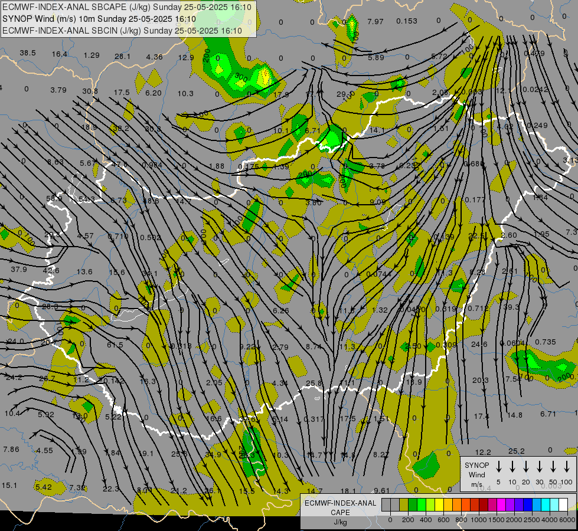Click the 6000 tick label on color scale
Screen dimensions: 578x531
pyautogui.click(x=567, y=520)
